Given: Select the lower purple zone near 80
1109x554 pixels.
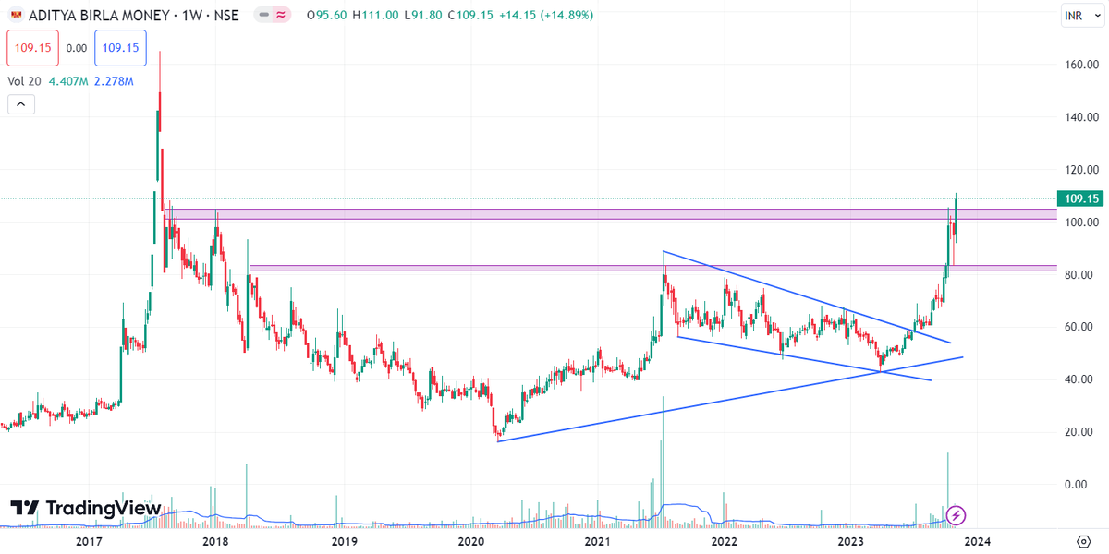Looking at the screenshot, I should 652,268.
